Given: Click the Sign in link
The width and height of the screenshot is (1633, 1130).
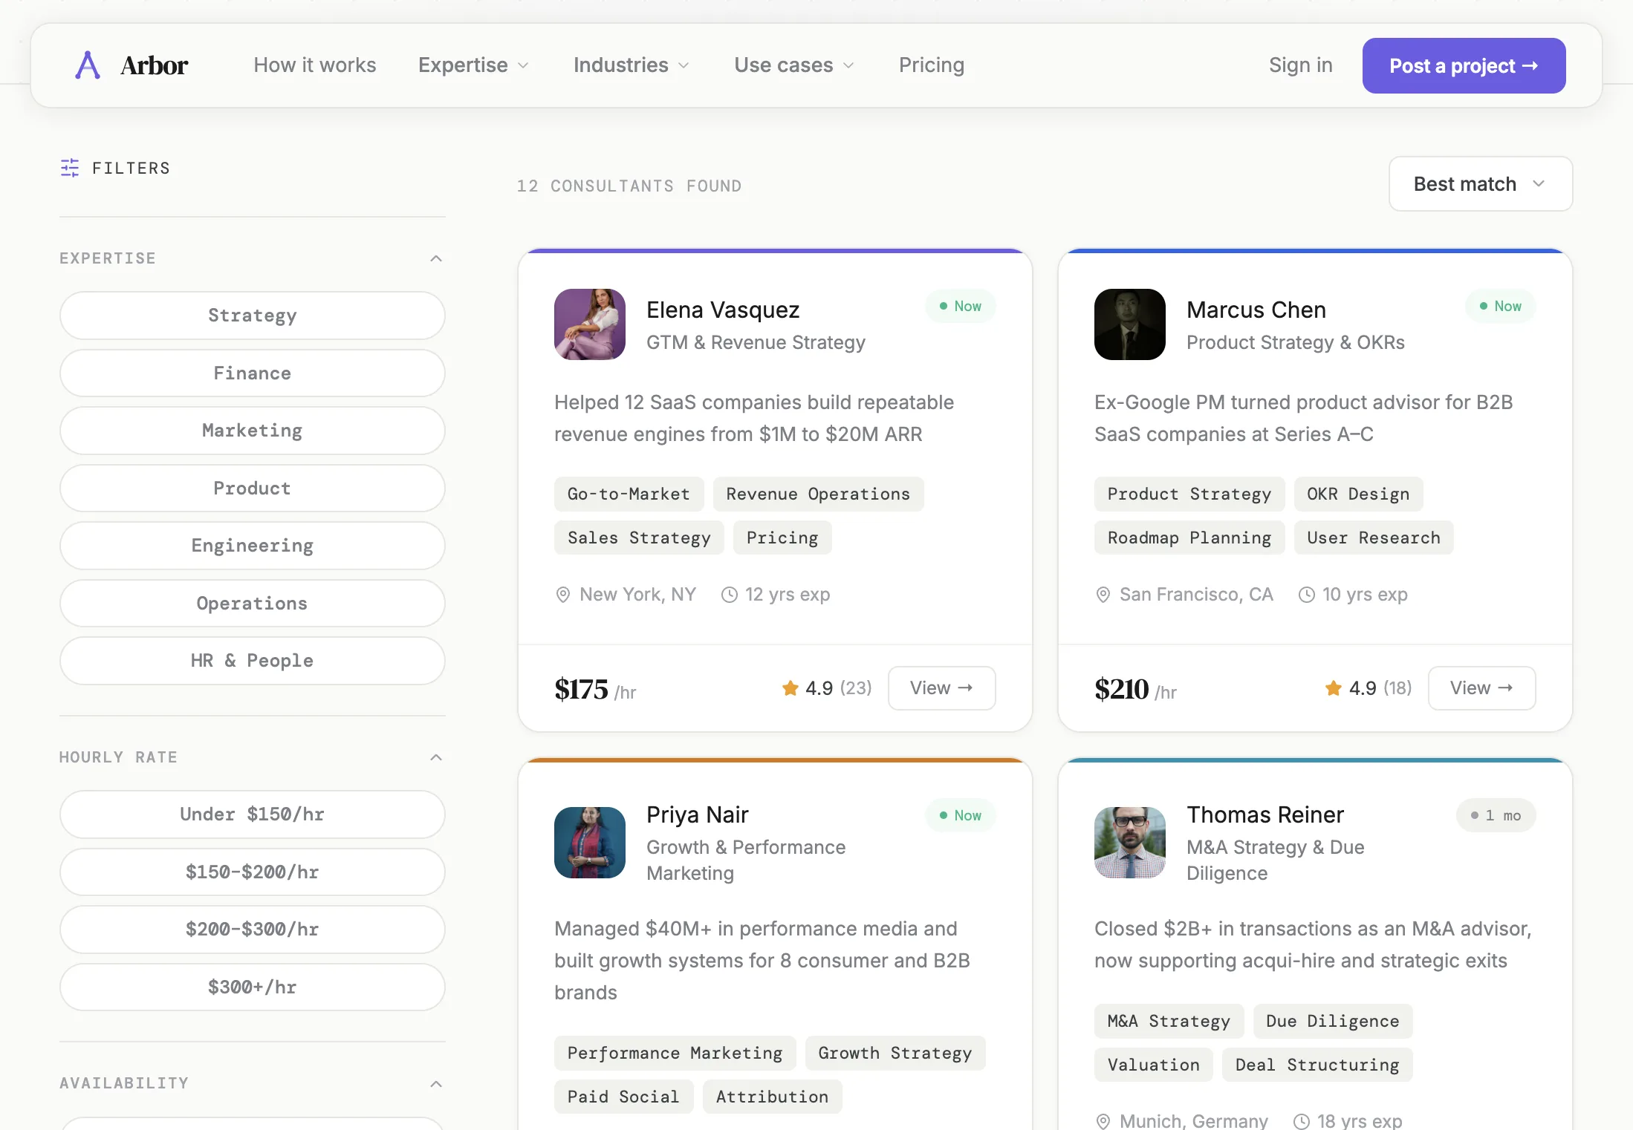Looking at the screenshot, I should point(1300,65).
